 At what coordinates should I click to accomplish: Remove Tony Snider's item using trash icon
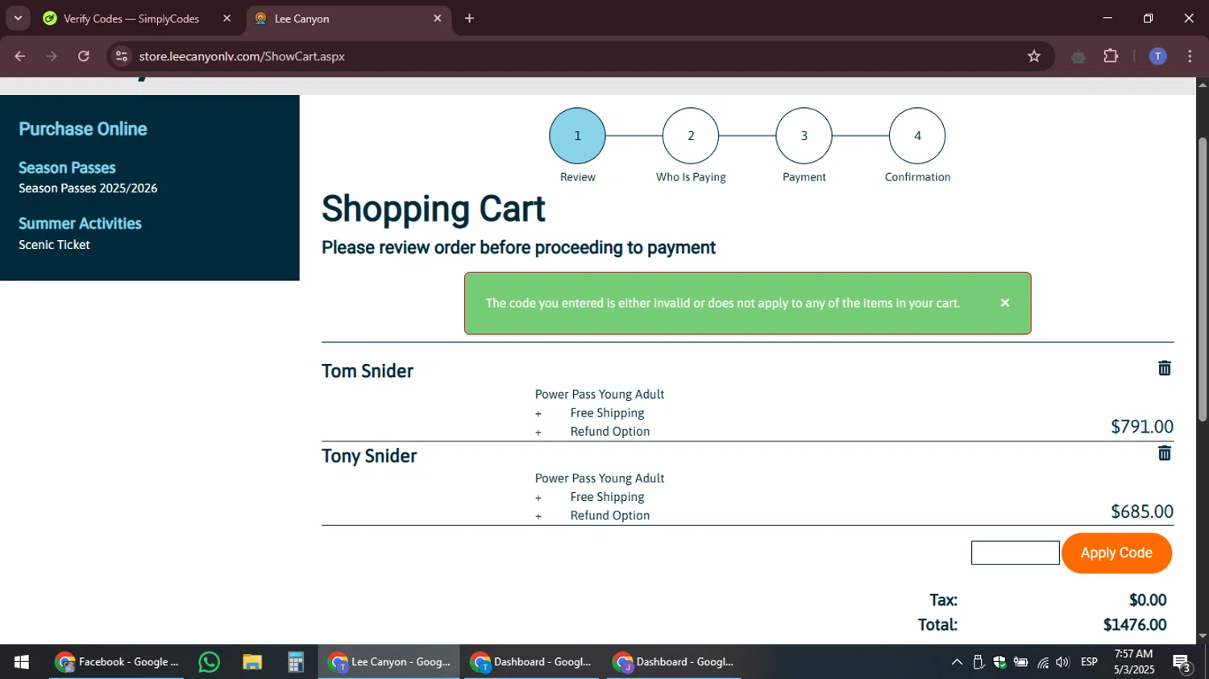coord(1165,453)
